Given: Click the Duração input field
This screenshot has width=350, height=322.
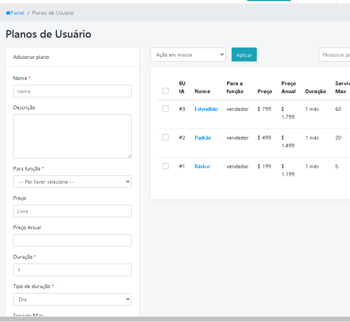Looking at the screenshot, I should coord(72,270).
